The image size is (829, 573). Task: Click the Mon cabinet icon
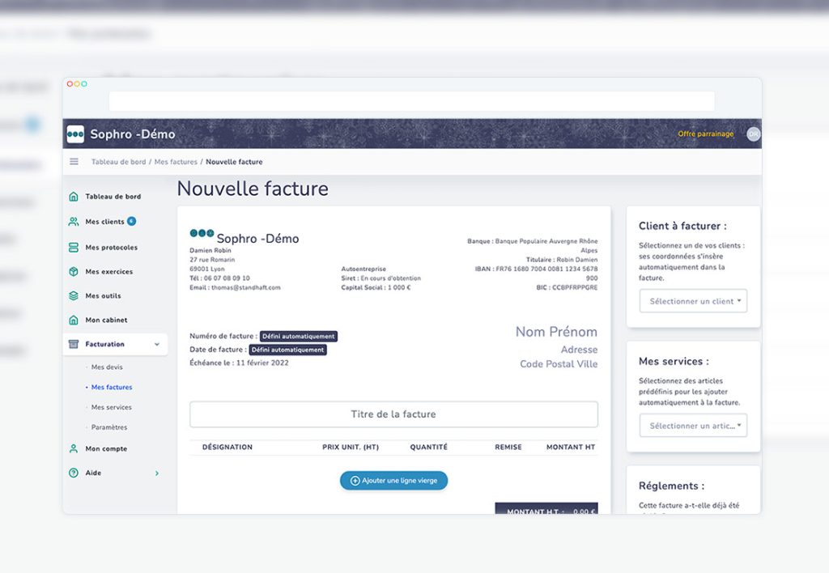[74, 320]
